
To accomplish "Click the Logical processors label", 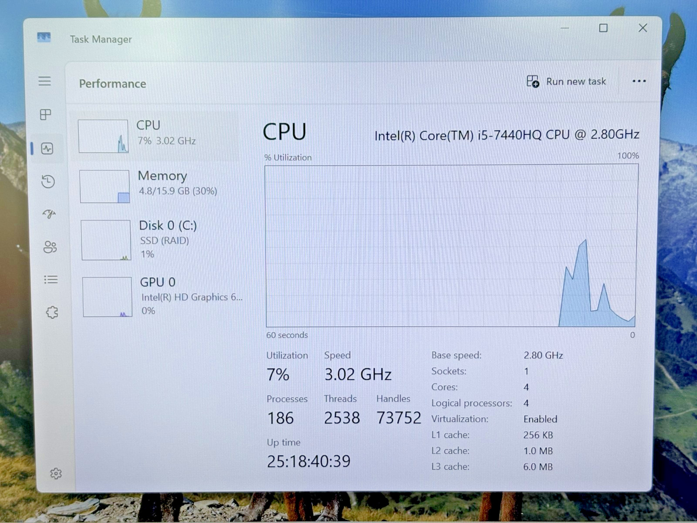I will 472,403.
